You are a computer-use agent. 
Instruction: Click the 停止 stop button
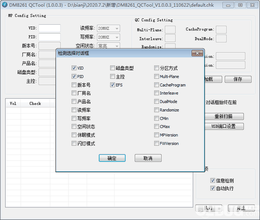pos(241,208)
